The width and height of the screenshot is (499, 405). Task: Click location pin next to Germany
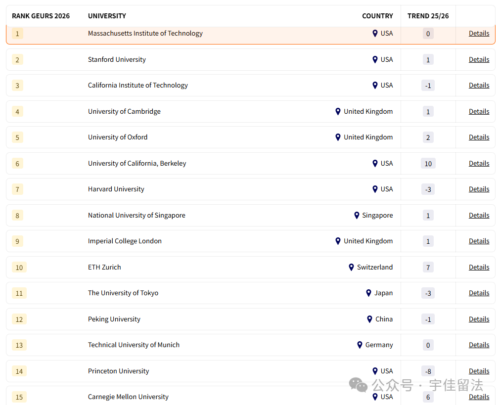360,345
